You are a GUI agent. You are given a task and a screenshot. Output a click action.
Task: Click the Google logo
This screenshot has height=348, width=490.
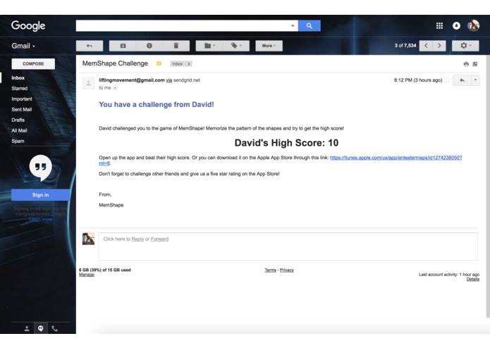pos(28,25)
